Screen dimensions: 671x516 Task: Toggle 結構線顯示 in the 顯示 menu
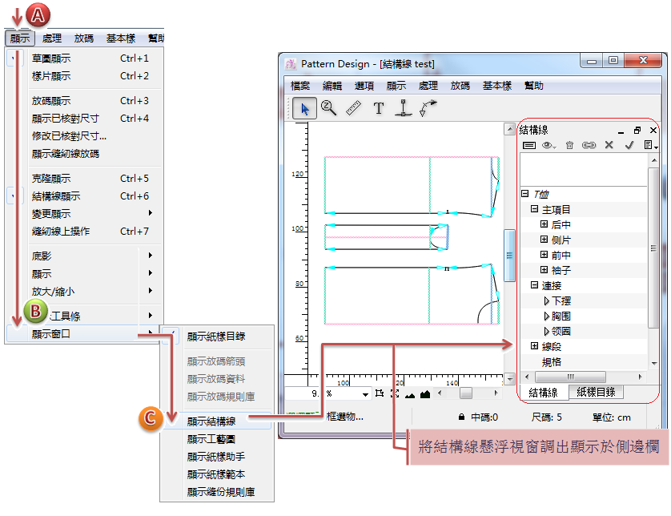(56, 196)
